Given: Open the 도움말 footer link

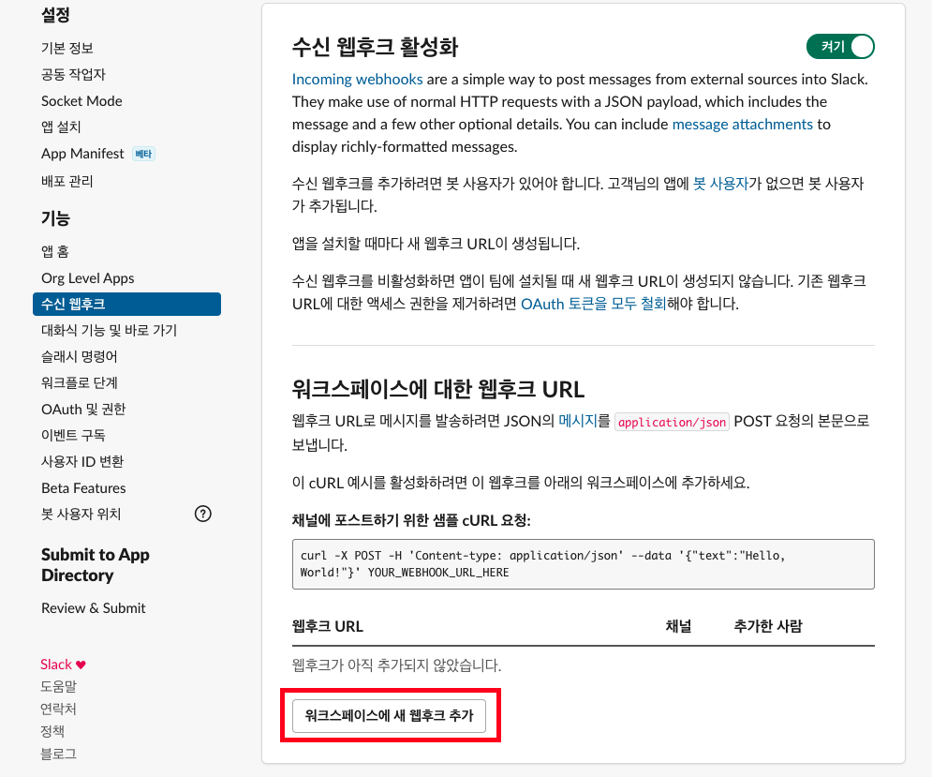Looking at the screenshot, I should coord(58,687).
